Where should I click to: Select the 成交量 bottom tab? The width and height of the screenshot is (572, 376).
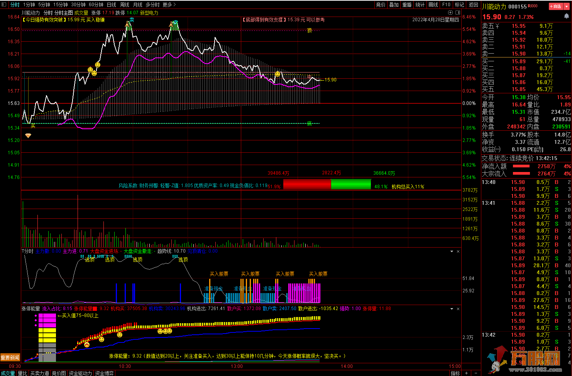(x=8, y=373)
